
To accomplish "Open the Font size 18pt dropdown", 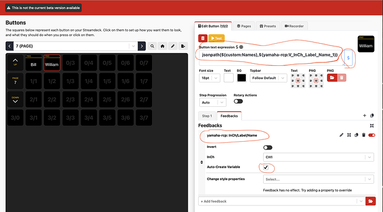I will [210, 78].
